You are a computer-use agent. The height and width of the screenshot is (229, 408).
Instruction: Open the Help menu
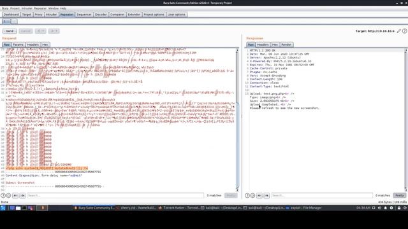pyautogui.click(x=63, y=8)
